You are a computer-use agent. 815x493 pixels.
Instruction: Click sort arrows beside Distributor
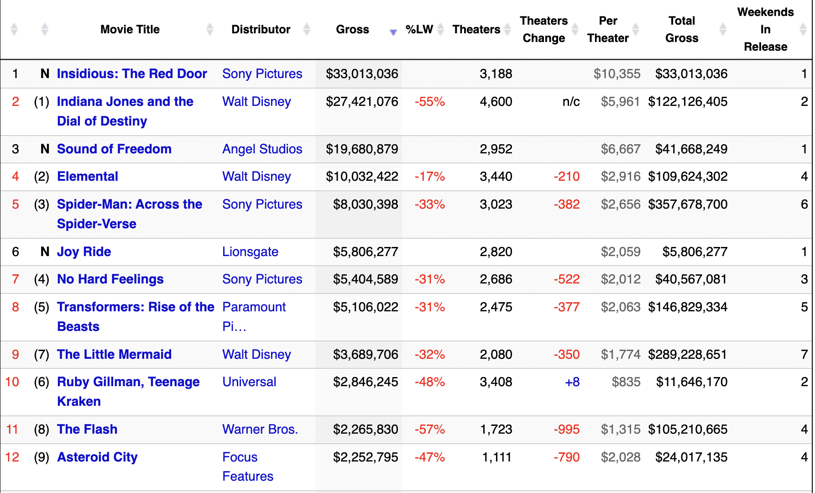[x=307, y=29]
